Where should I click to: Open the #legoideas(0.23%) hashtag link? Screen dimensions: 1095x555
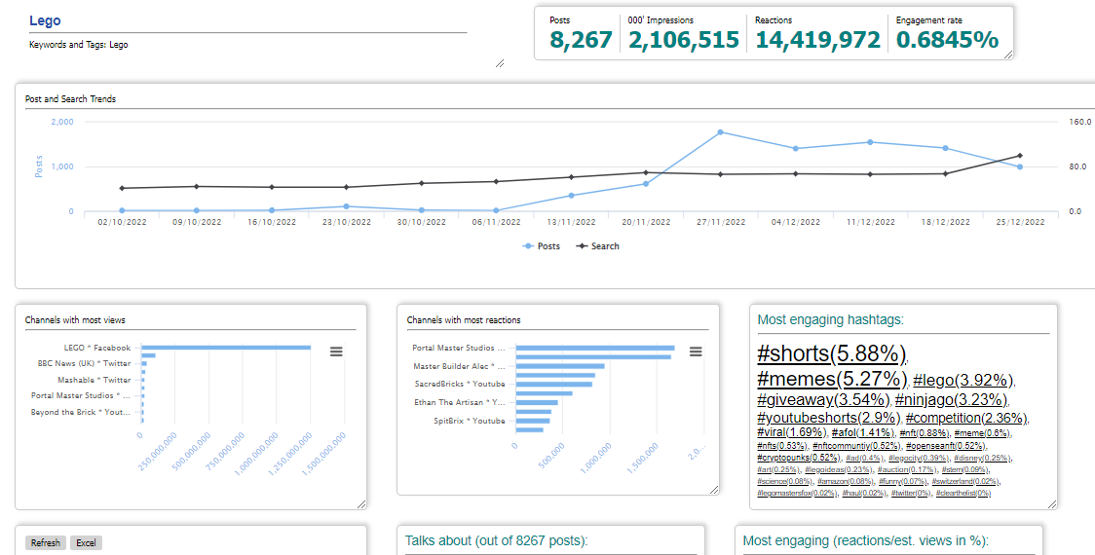click(x=838, y=470)
